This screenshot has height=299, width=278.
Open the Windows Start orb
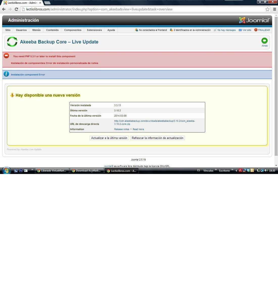tap(6, 170)
